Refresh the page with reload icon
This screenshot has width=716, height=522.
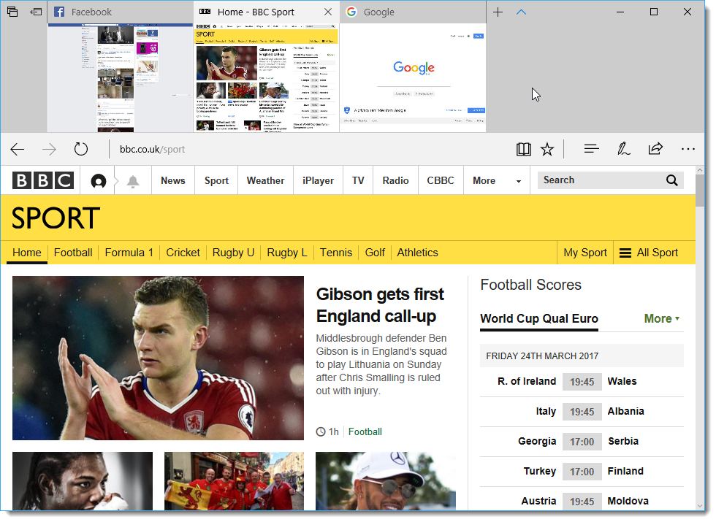81,150
